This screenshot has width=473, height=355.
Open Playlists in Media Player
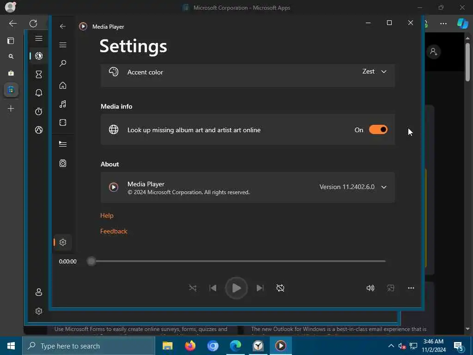pyautogui.click(x=63, y=163)
